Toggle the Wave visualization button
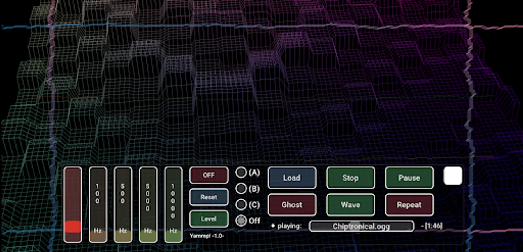 (350, 205)
